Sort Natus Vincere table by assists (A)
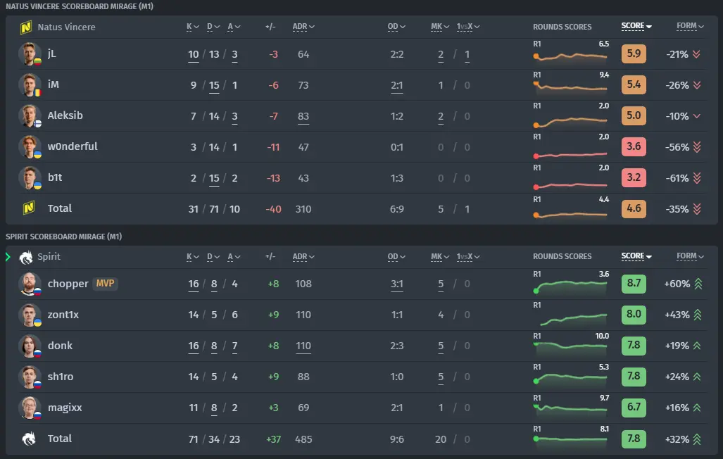This screenshot has height=459, width=723. point(234,27)
